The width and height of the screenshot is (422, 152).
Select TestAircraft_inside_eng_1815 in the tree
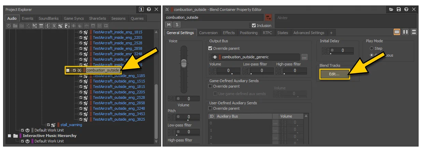click(117, 32)
